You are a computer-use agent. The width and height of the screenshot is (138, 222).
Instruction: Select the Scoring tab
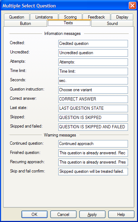(70, 17)
